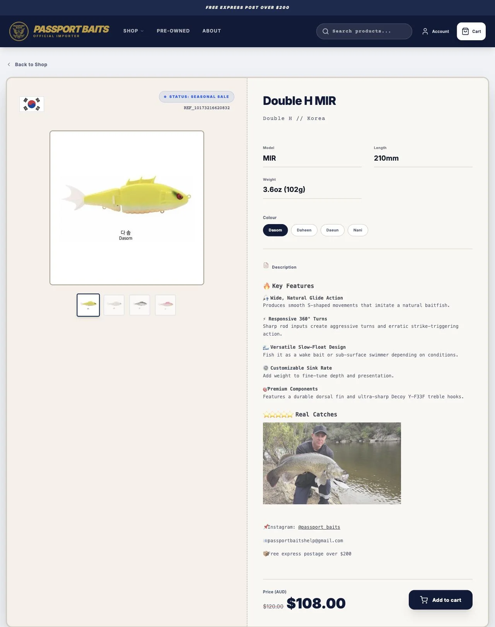Choose the Daheen colour option

[304, 230]
